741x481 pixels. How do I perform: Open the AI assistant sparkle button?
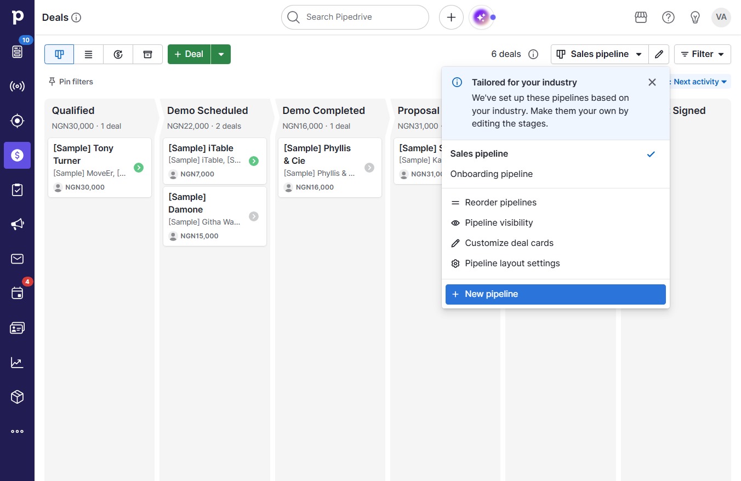481,18
